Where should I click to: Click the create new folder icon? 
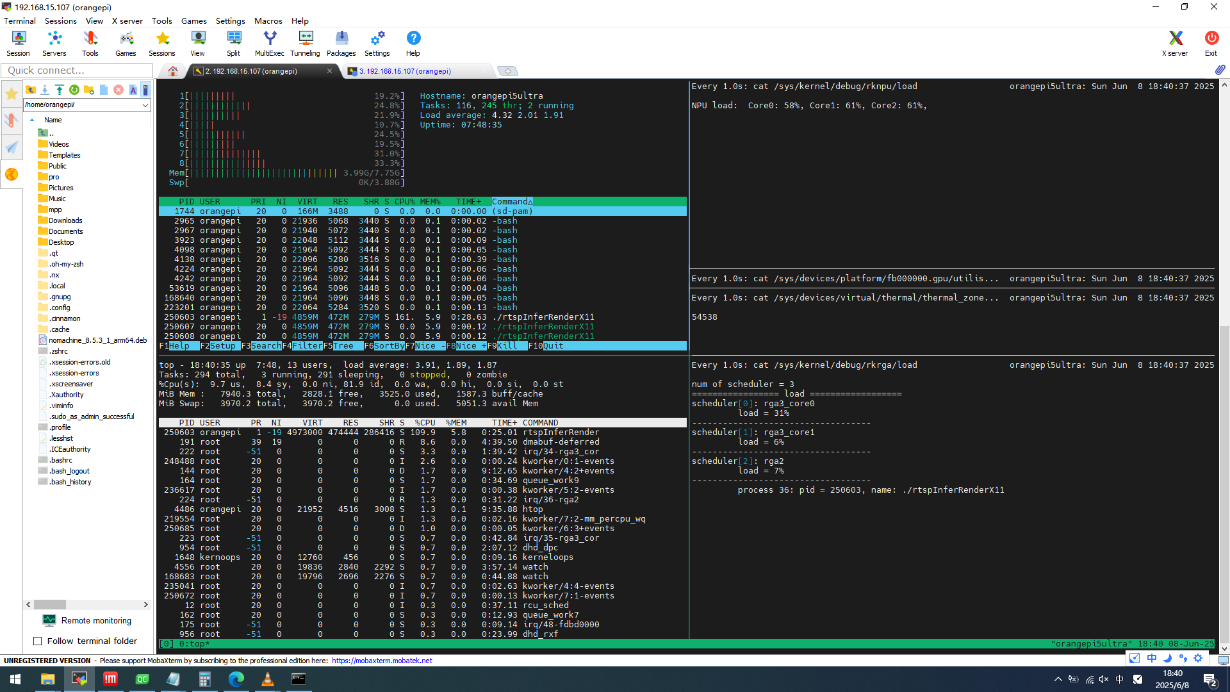(x=89, y=90)
